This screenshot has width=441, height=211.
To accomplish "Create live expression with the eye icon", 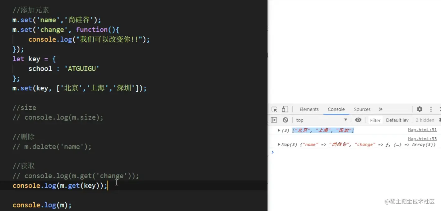I will [358, 120].
